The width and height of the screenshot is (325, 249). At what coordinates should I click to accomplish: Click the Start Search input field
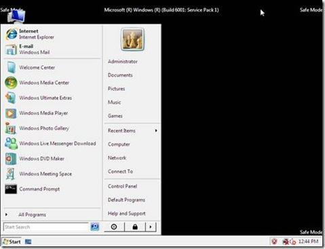point(46,227)
